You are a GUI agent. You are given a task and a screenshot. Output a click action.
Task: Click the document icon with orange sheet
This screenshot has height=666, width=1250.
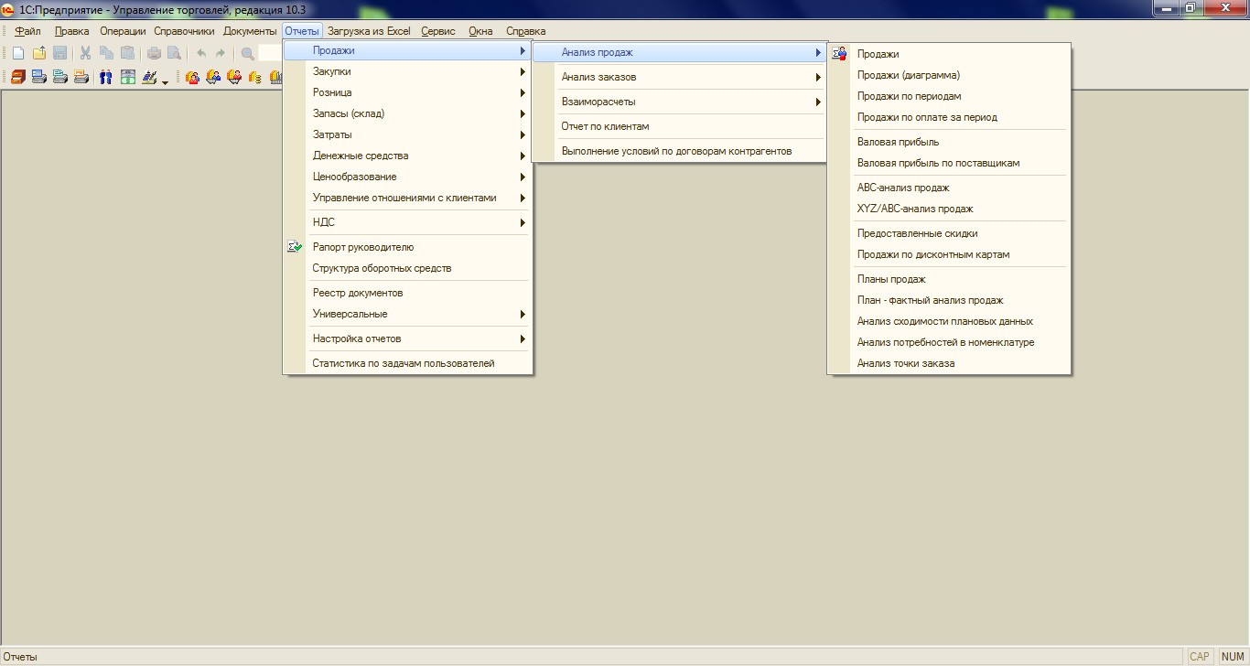81,77
